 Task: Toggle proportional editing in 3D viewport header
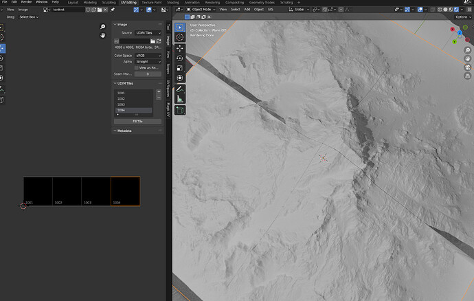point(341,10)
